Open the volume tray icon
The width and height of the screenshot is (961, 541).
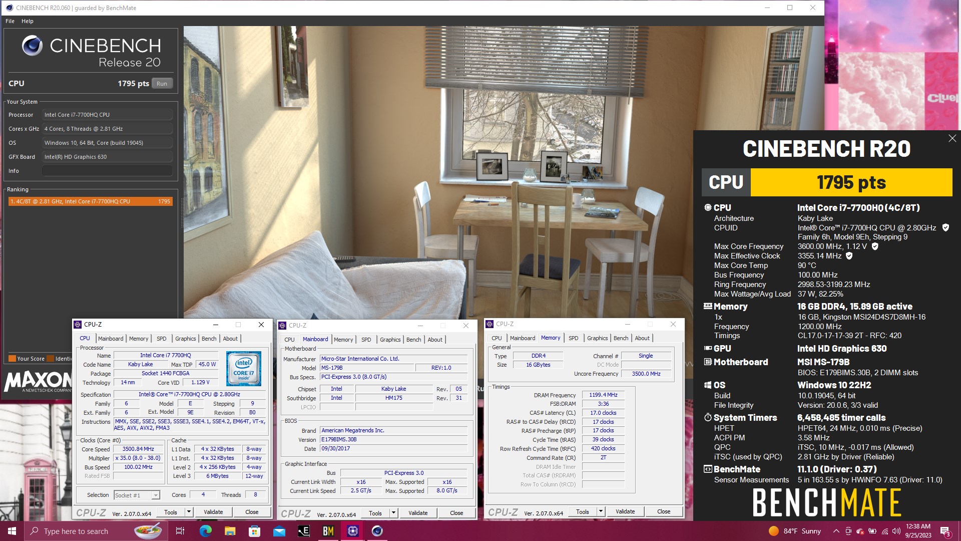tap(896, 531)
